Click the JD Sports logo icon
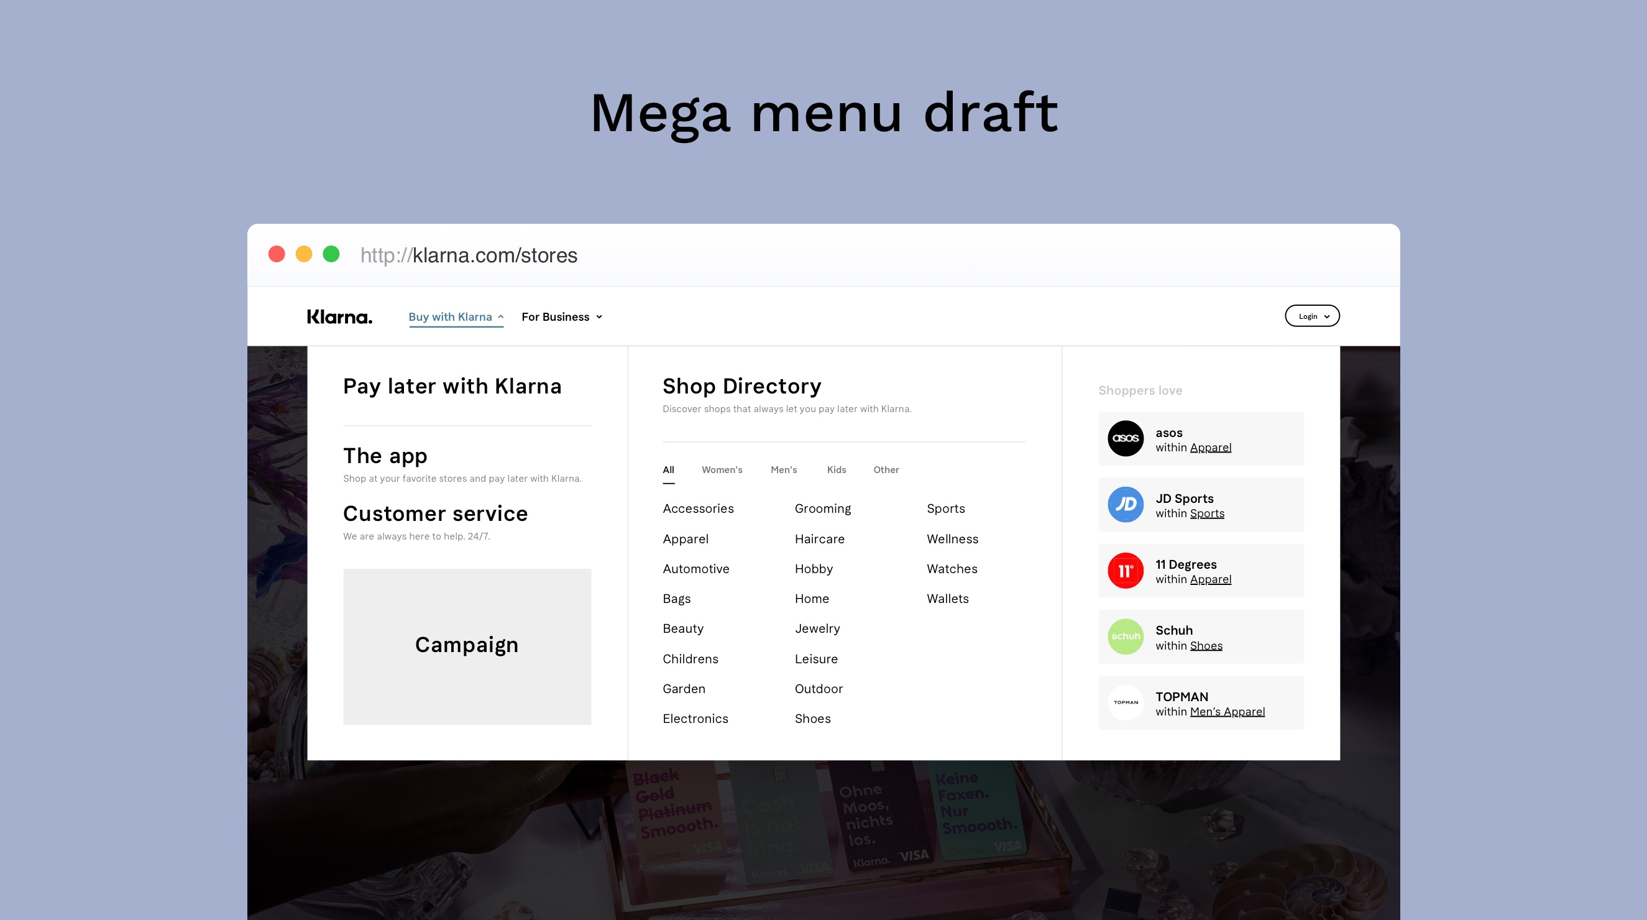This screenshot has height=920, width=1647. tap(1126, 504)
